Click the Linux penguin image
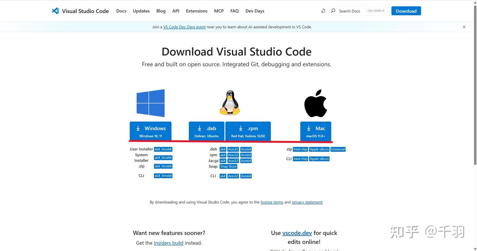The image size is (477, 251). coord(230,102)
